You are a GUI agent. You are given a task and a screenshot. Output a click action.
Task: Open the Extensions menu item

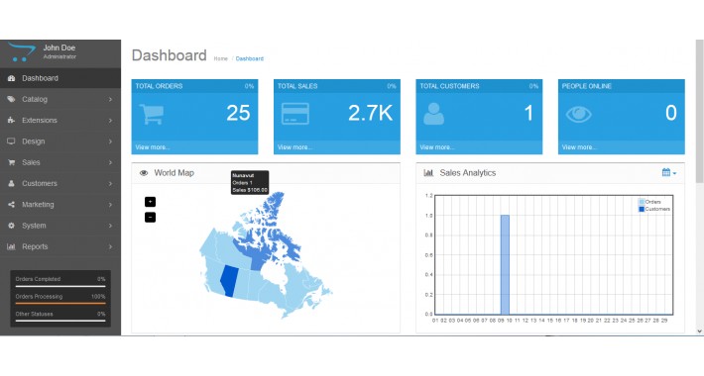[60, 121]
